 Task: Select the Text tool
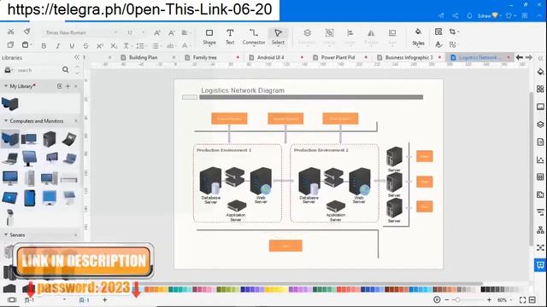[x=230, y=37]
